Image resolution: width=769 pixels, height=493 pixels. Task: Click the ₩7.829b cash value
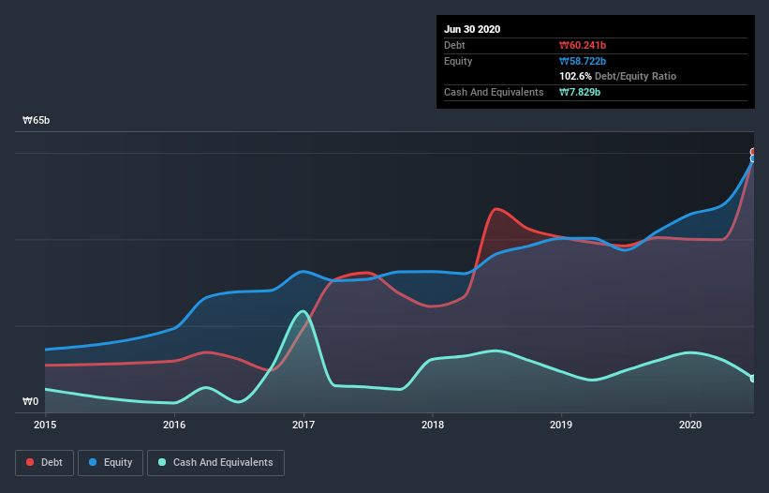(580, 92)
